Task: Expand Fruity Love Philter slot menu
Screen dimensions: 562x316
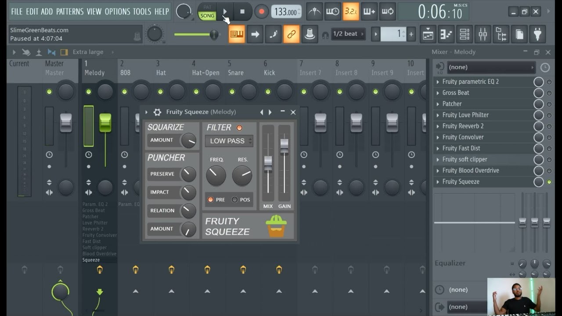Action: 438,115
